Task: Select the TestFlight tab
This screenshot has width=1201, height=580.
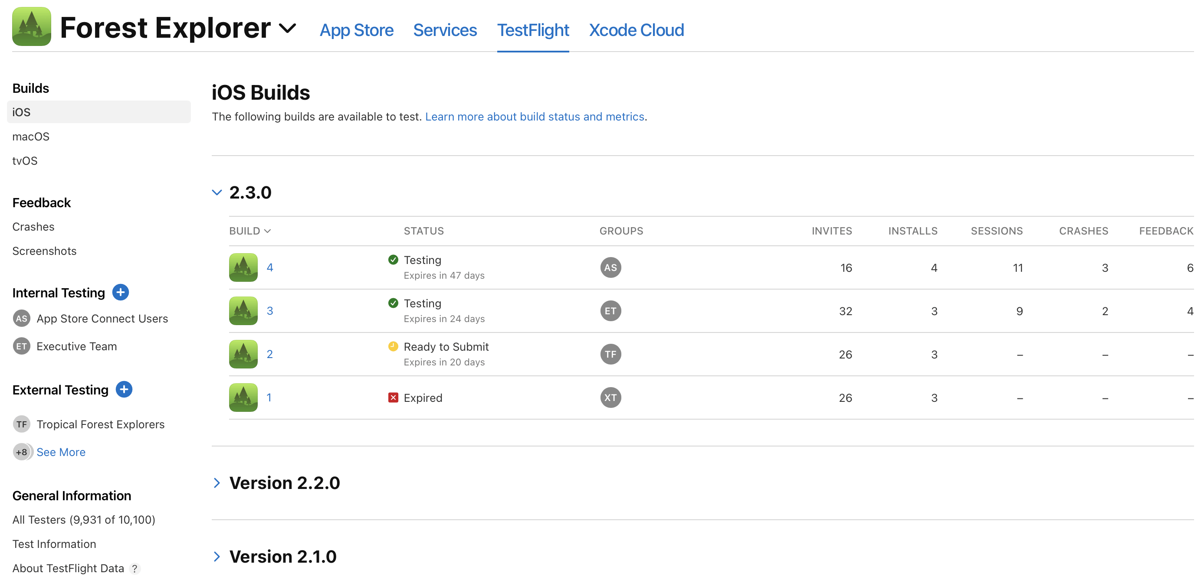Action: [533, 30]
